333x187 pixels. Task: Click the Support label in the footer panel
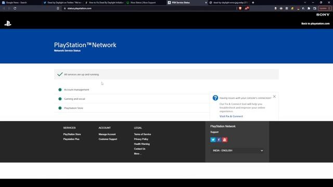click(214, 132)
